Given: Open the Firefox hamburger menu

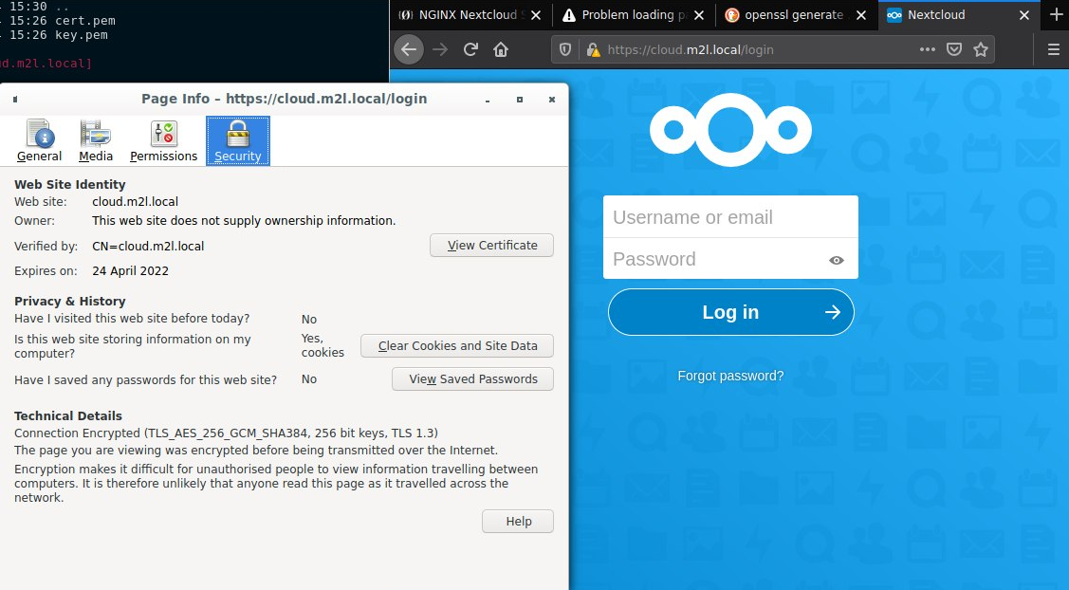Looking at the screenshot, I should tap(1053, 49).
